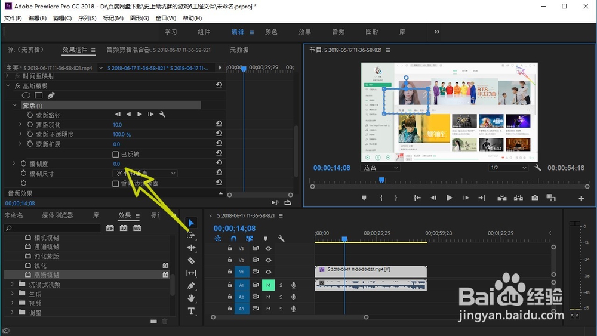This screenshot has width=597, height=336.
Task: Expand 调整 effects folder
Action: click(x=12, y=312)
